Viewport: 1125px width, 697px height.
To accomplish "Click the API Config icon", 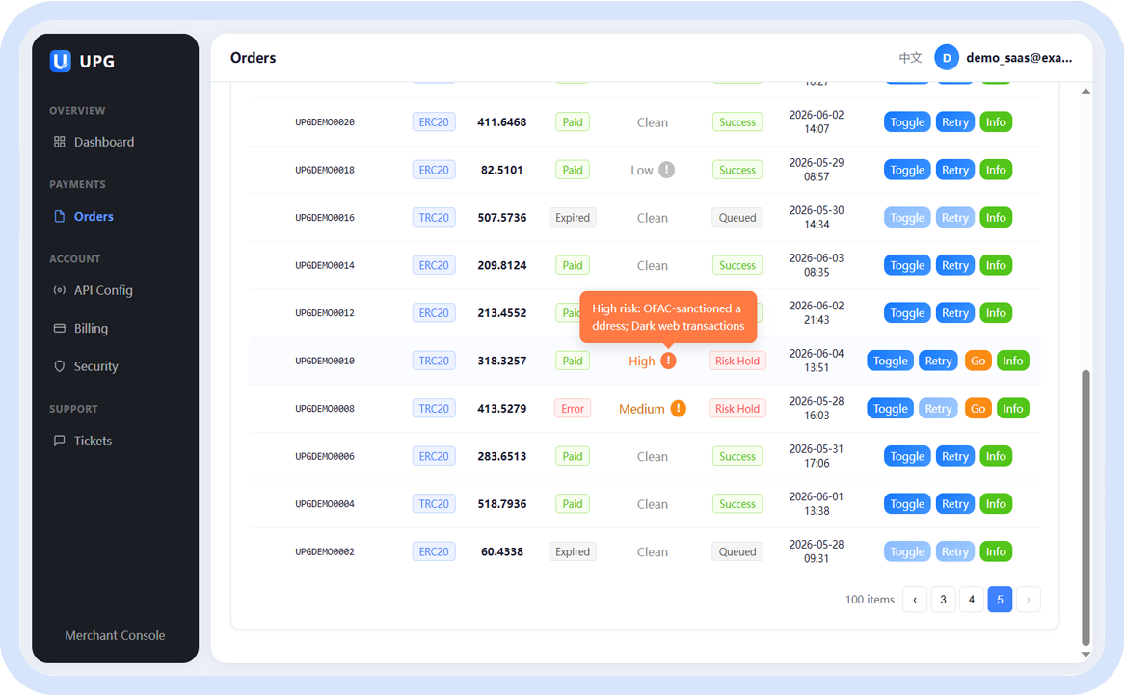I will (x=60, y=290).
